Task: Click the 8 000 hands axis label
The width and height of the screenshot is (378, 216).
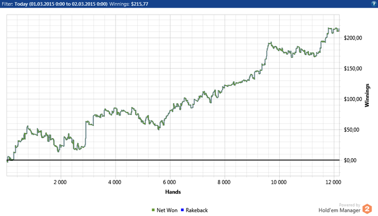Action: pos(224,183)
